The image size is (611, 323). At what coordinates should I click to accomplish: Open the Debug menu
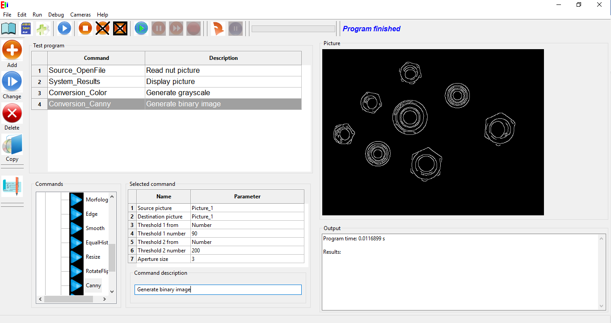point(56,15)
